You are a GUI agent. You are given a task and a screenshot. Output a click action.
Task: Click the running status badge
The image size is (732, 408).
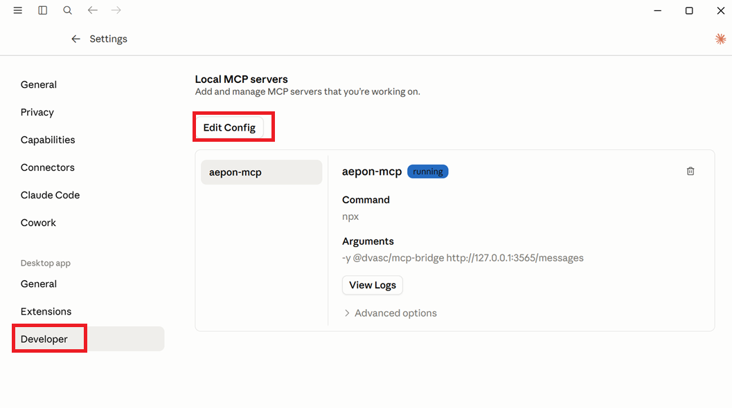coord(427,171)
